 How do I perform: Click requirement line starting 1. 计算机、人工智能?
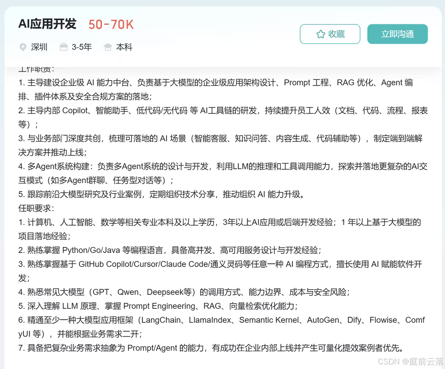tap(220, 222)
